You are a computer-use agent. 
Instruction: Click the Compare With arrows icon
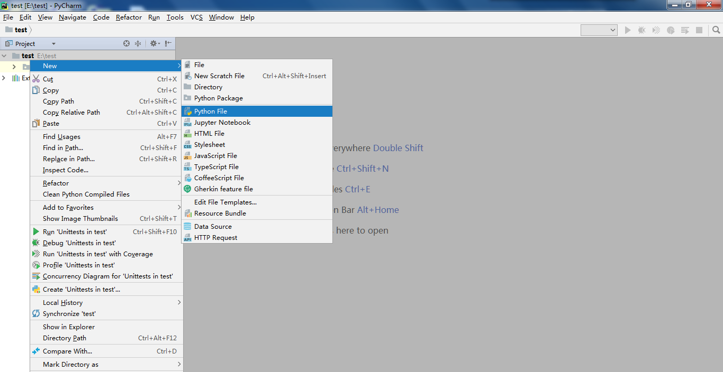click(x=36, y=351)
